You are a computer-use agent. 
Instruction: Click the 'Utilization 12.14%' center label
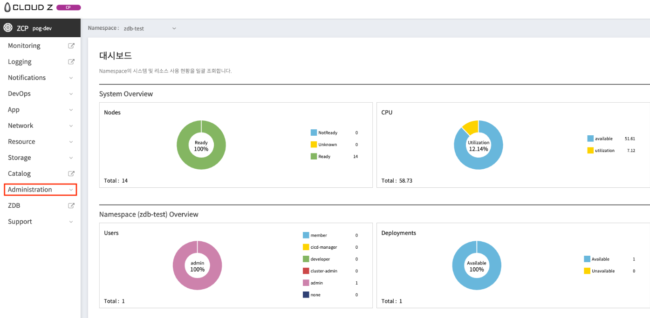[479, 146]
